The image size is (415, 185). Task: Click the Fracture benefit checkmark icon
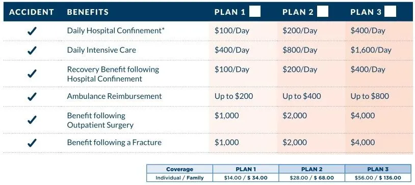click(32, 143)
